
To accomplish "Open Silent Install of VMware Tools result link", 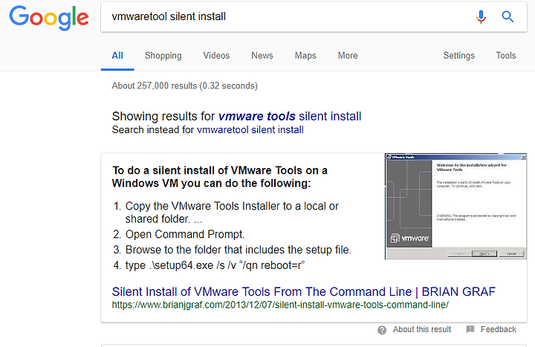I will pyautogui.click(x=303, y=292).
